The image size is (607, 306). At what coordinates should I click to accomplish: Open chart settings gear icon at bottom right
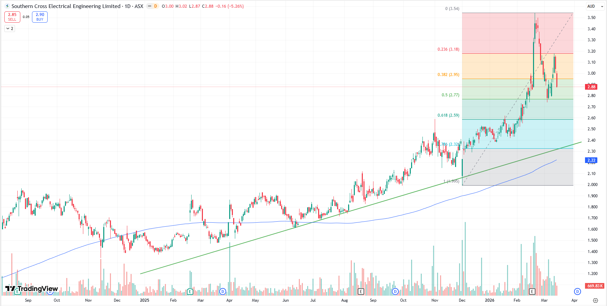click(x=595, y=300)
